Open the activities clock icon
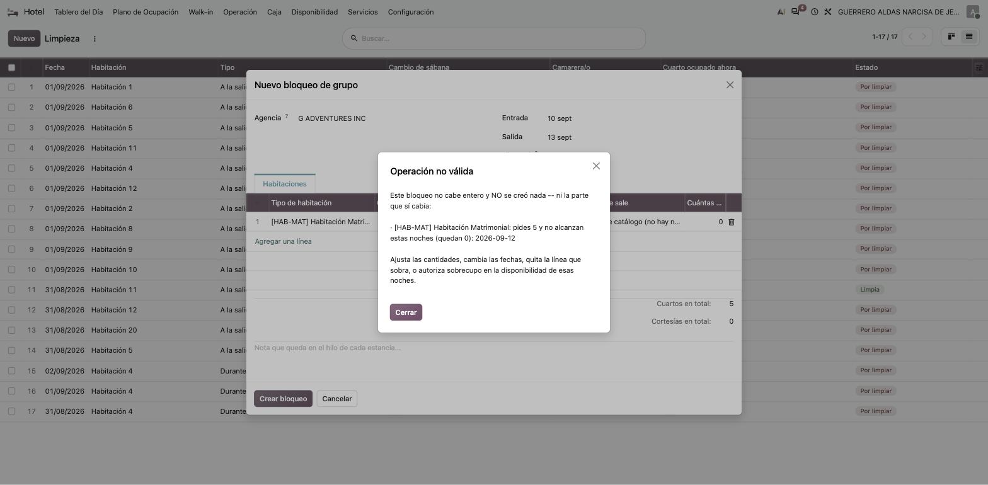 point(814,12)
